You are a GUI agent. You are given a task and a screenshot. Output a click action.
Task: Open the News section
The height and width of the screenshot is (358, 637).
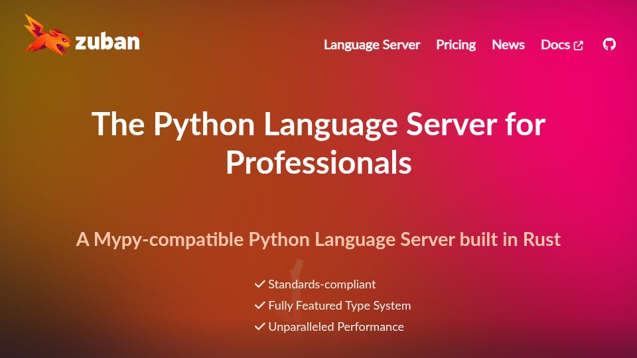508,44
